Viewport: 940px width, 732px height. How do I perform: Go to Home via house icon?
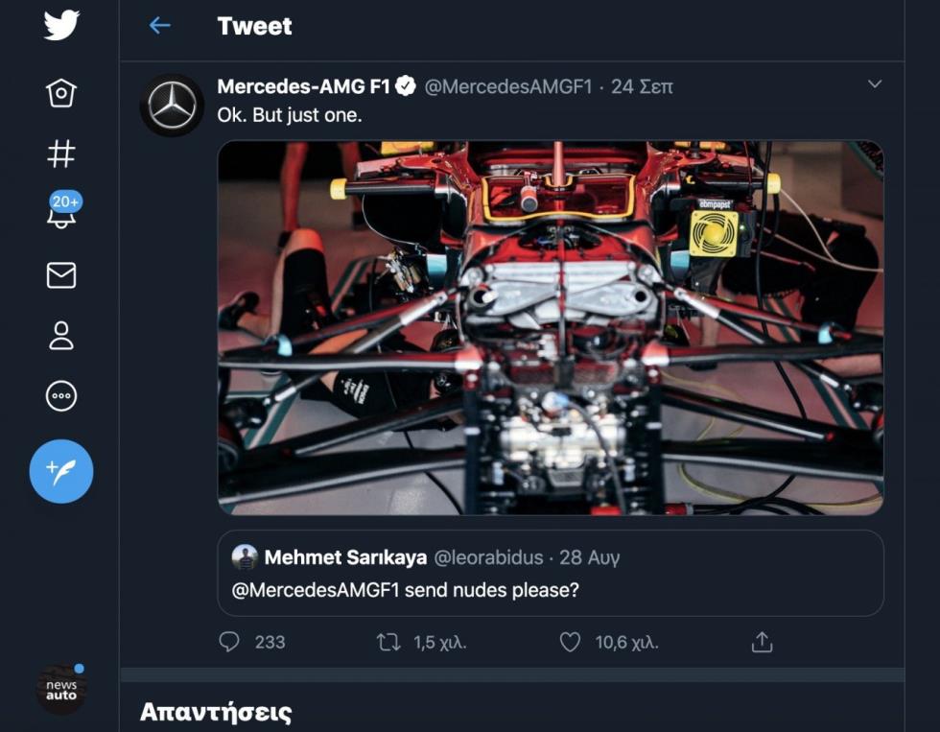point(61,93)
